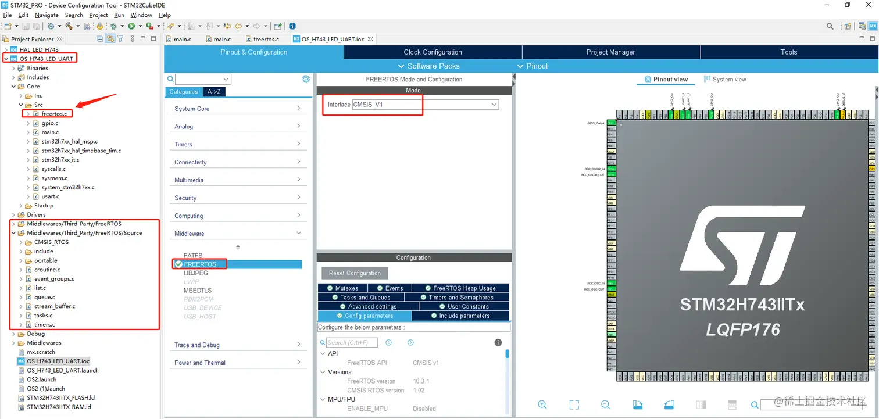Open the Clock Configuration tab
The width and height of the screenshot is (879, 419).
point(433,52)
